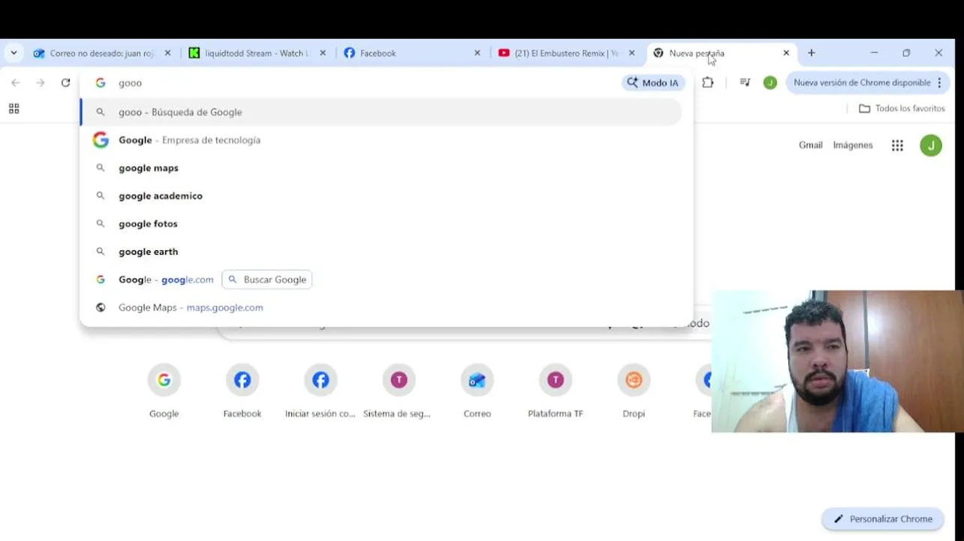The height and width of the screenshot is (541, 964).
Task: Close the El Embustero Remix tab
Action: coord(632,53)
